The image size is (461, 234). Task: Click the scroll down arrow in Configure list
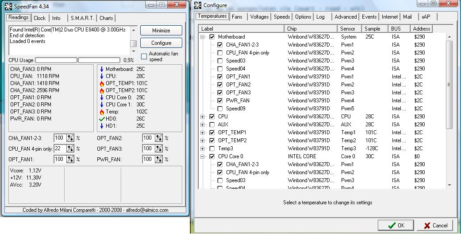[449, 185]
